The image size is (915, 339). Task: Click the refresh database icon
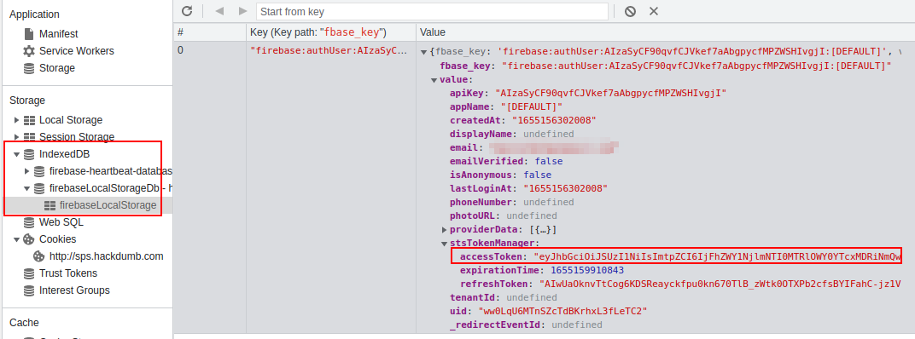pyautogui.click(x=187, y=11)
